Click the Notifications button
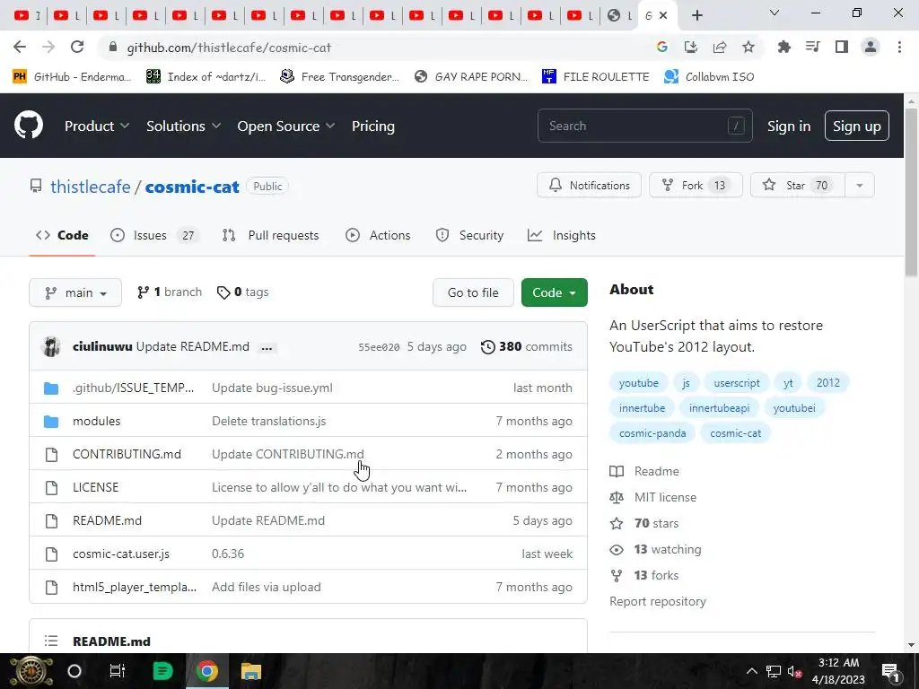The image size is (919, 689). coord(589,185)
